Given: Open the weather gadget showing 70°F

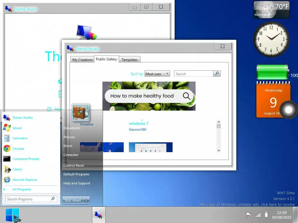Looking at the screenshot, I should pyautogui.click(x=271, y=10).
